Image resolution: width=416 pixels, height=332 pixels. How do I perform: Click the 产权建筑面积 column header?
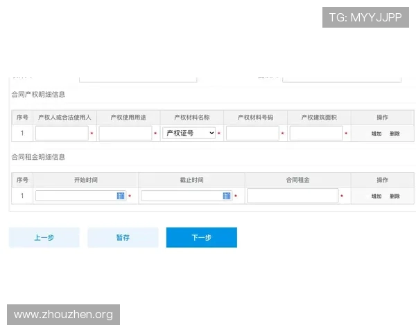pos(319,118)
